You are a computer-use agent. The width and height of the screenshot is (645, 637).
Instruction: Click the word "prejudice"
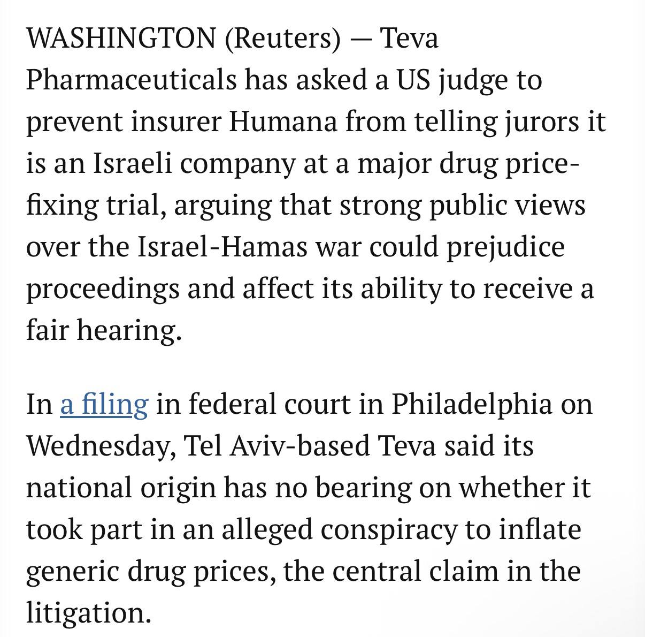505,247
